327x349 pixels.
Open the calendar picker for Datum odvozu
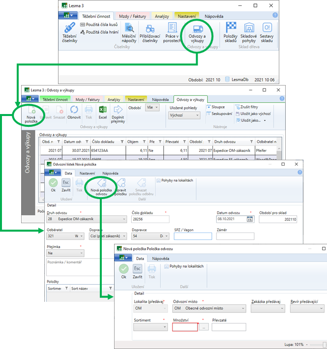click(250, 219)
